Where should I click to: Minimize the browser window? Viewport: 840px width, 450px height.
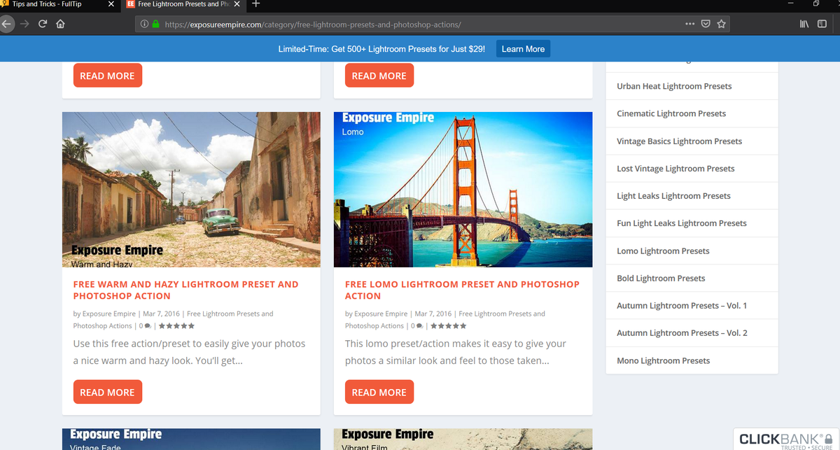click(792, 4)
